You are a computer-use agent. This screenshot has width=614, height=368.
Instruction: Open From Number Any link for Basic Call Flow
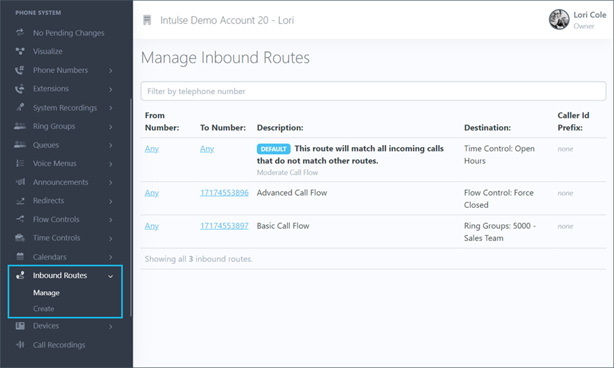pyautogui.click(x=151, y=226)
